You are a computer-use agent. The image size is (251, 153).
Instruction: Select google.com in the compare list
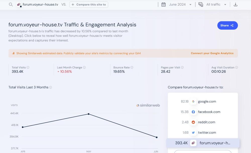point(207,101)
